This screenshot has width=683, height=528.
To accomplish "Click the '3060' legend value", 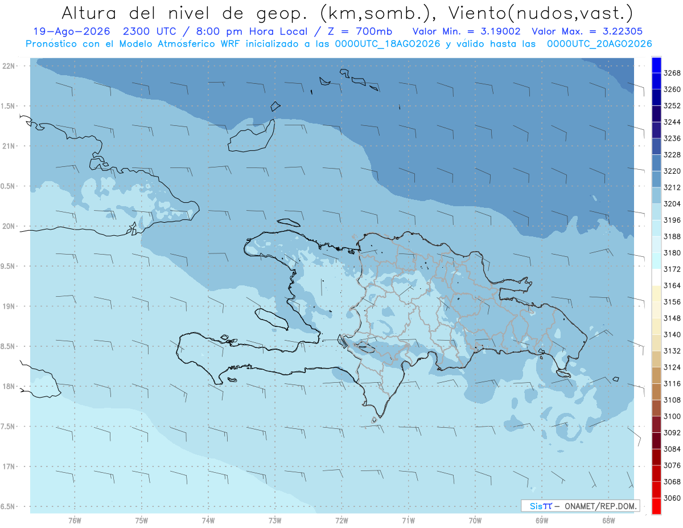I will click(x=672, y=498).
